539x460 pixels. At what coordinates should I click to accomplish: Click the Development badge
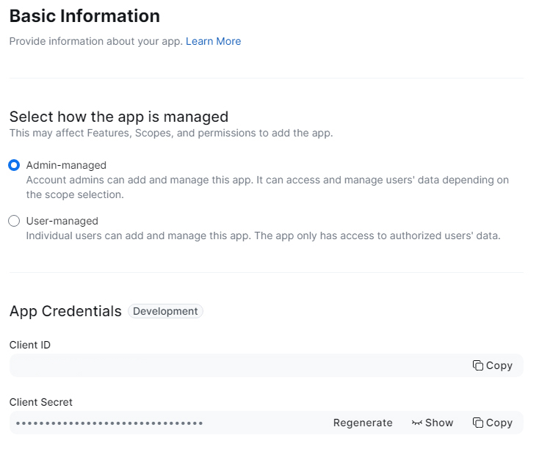click(x=165, y=311)
